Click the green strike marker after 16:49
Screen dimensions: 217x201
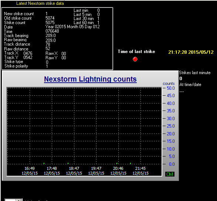pos(44,164)
